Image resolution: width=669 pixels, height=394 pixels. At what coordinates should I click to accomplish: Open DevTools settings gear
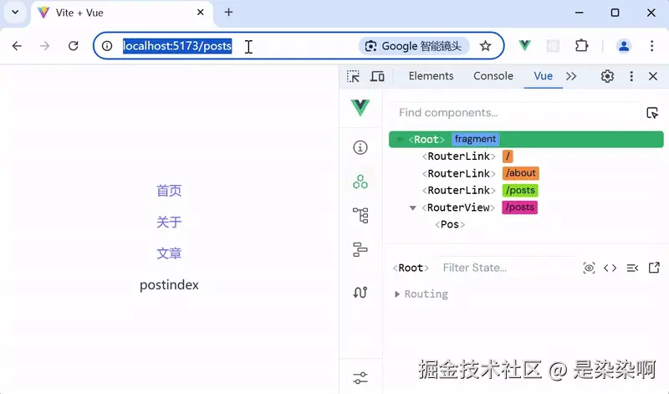(608, 76)
